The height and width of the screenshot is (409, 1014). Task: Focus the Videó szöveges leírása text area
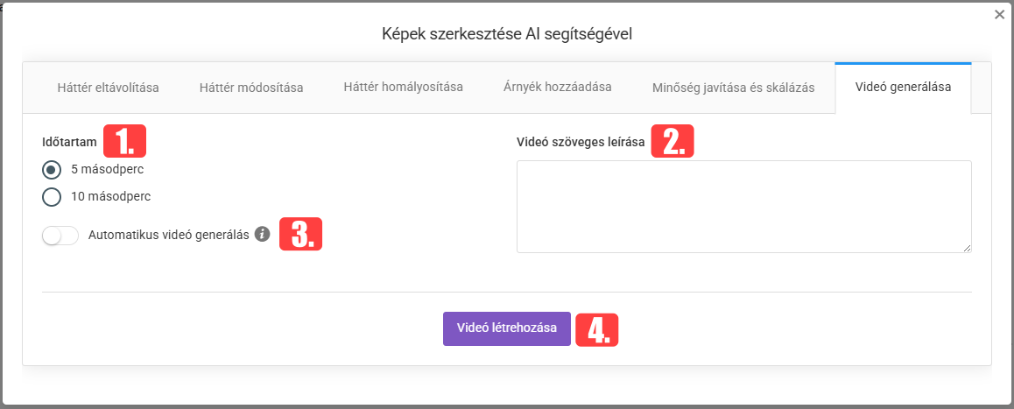[743, 207]
